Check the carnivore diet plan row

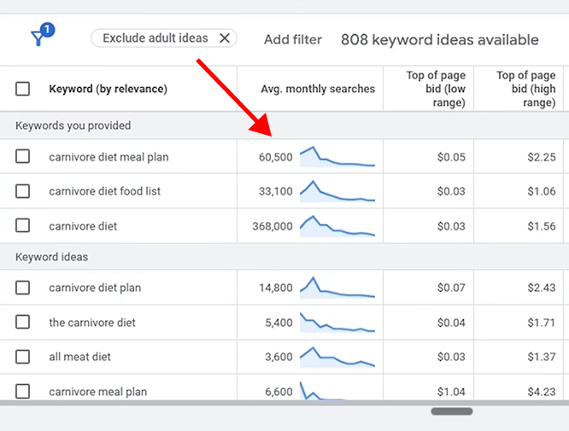22,288
